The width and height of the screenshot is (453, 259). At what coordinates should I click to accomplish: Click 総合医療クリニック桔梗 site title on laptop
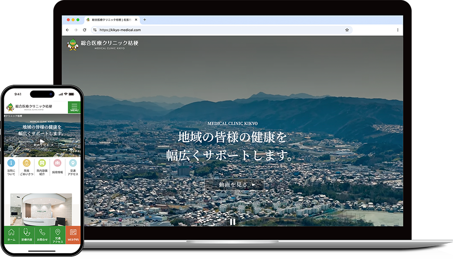point(110,43)
